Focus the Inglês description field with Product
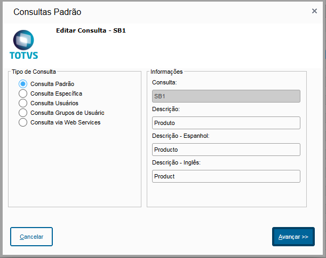This screenshot has width=326, height=258. [x=226, y=176]
